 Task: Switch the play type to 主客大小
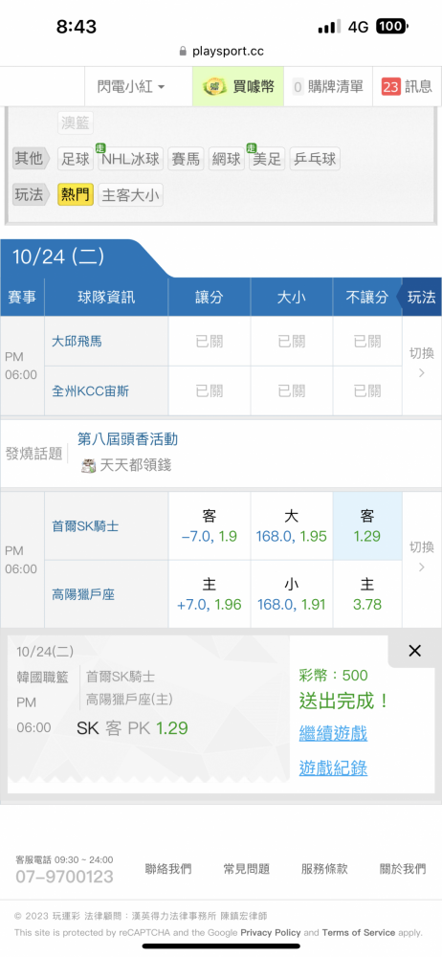point(131,194)
